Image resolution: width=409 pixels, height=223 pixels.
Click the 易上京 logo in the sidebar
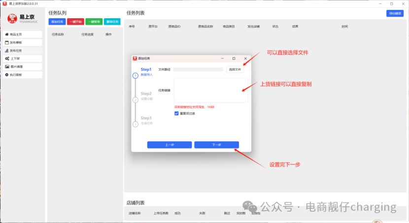(14, 19)
